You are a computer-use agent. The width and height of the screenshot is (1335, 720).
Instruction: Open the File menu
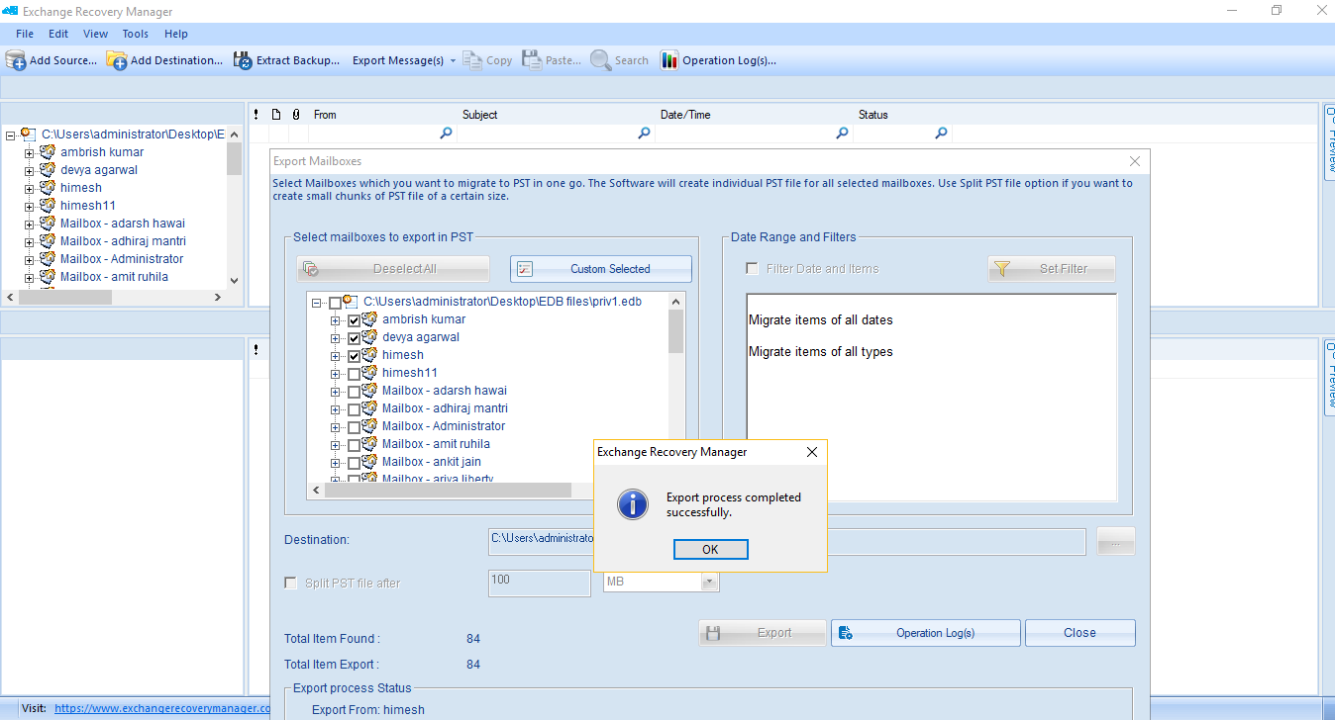(x=25, y=34)
